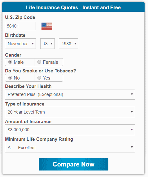Click the American flag icon
This screenshot has height=177, width=148.
[47, 26]
